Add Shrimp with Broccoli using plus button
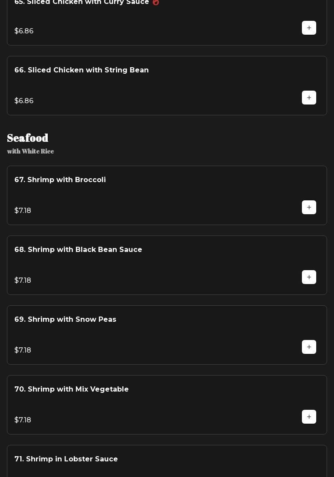 (x=309, y=207)
